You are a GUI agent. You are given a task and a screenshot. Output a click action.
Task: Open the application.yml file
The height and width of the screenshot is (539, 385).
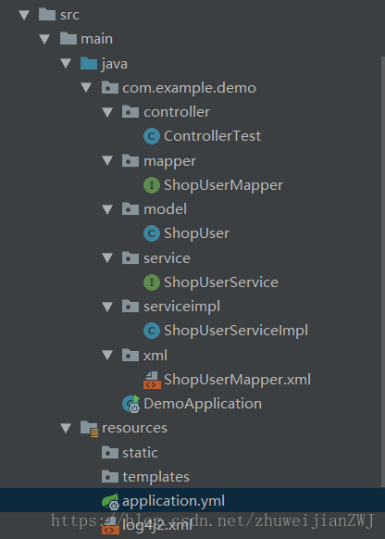(x=174, y=501)
